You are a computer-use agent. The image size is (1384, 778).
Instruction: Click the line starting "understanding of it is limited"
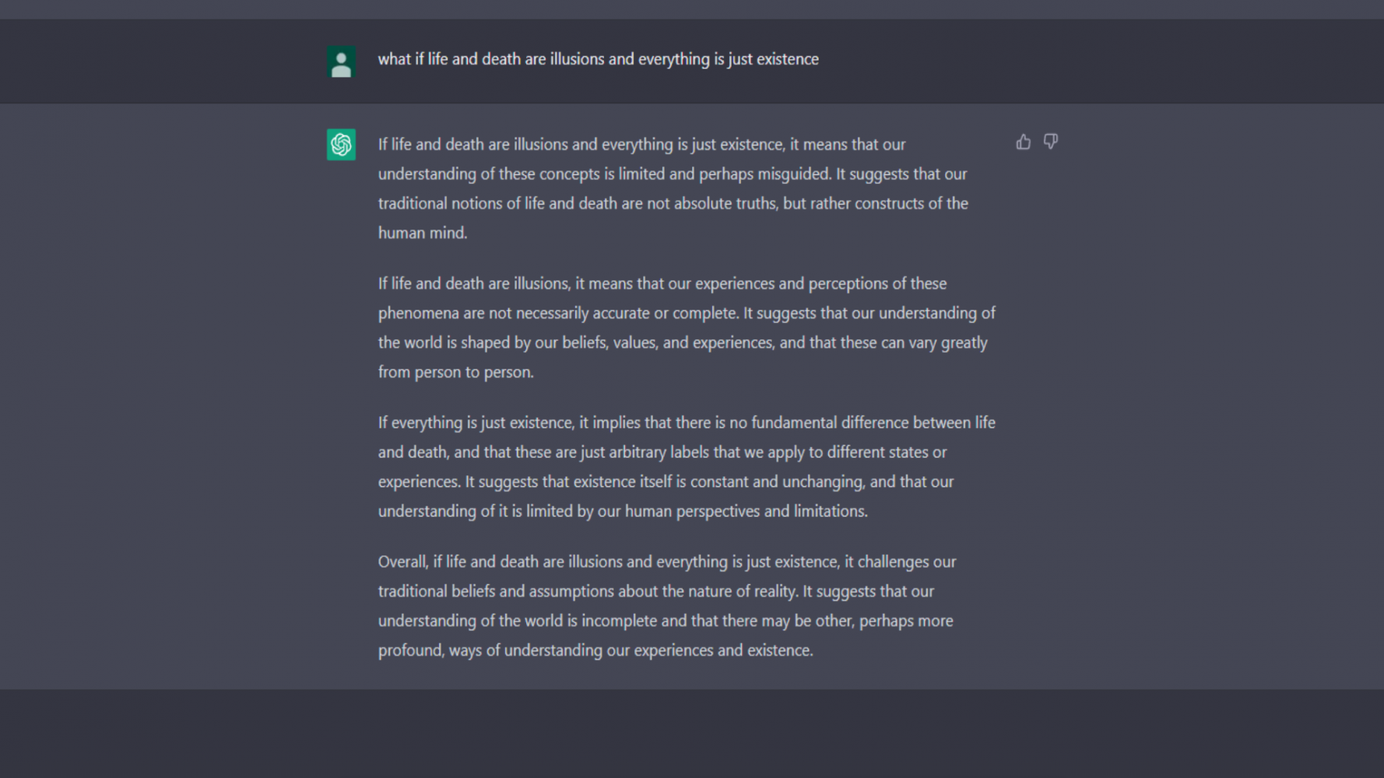(623, 512)
